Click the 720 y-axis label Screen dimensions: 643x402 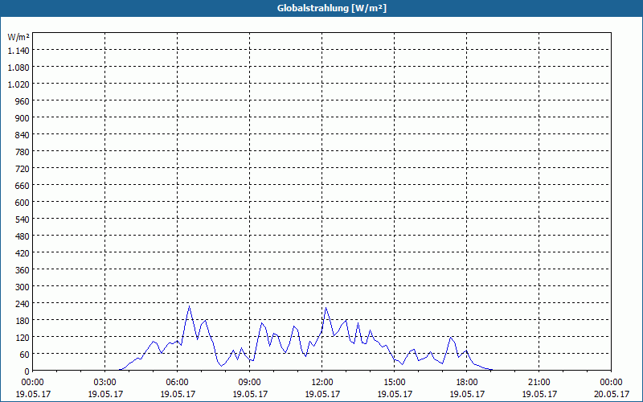point(23,169)
